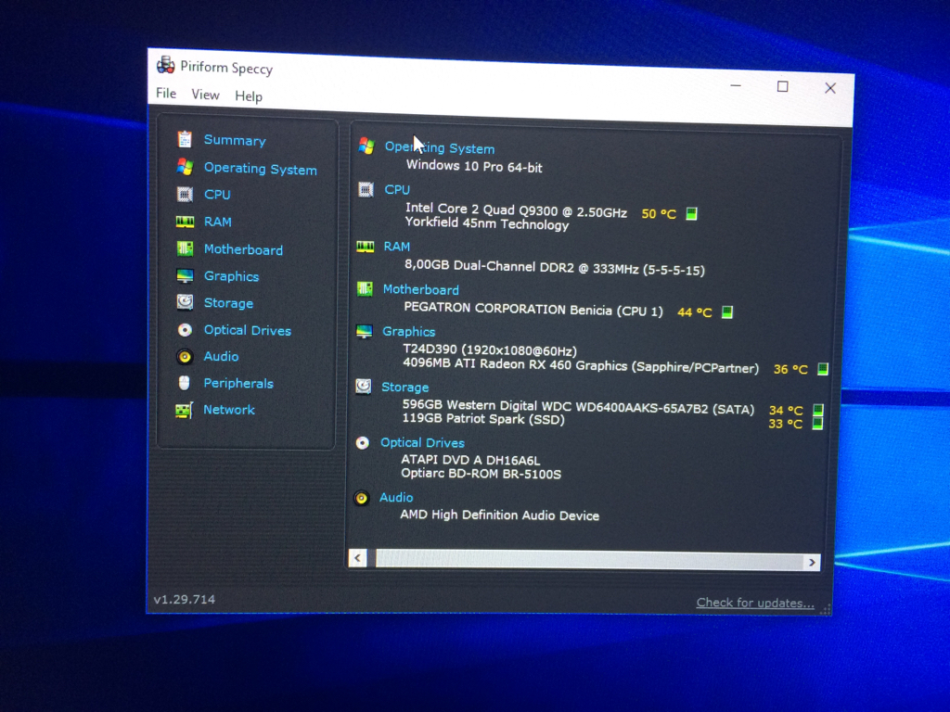Open the File menu
950x712 pixels.
(166, 94)
